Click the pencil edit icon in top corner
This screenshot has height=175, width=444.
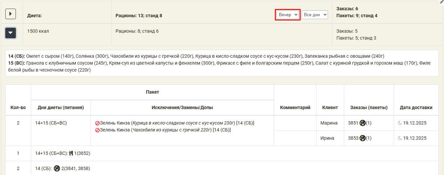pyautogui.click(x=441, y=2)
